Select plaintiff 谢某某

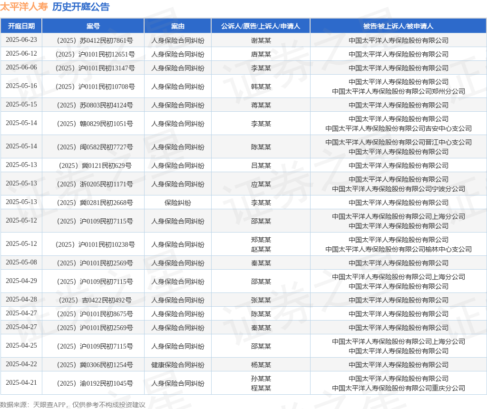coord(261,40)
